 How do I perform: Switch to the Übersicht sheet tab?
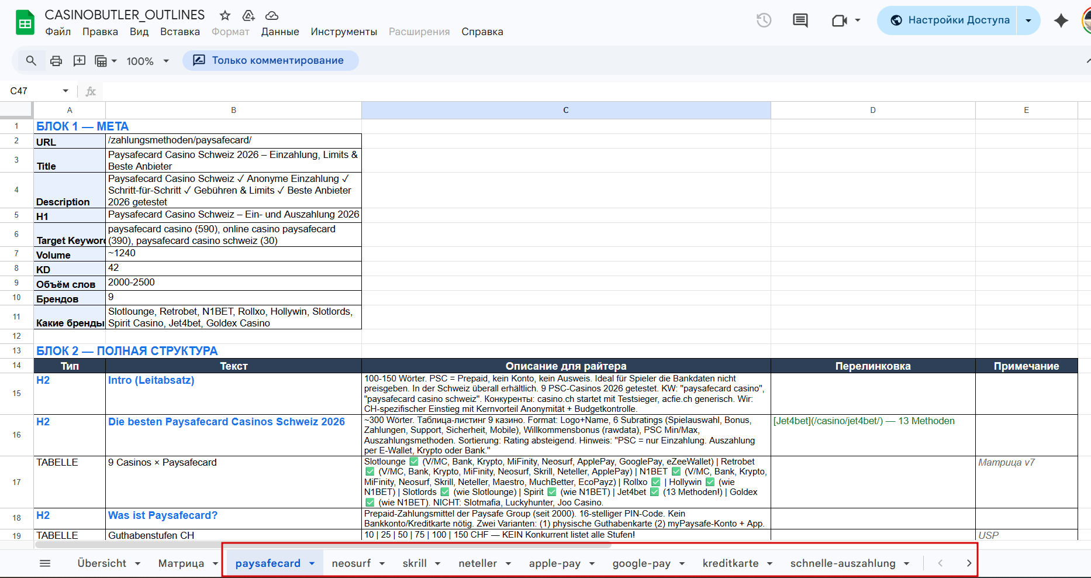pos(102,563)
